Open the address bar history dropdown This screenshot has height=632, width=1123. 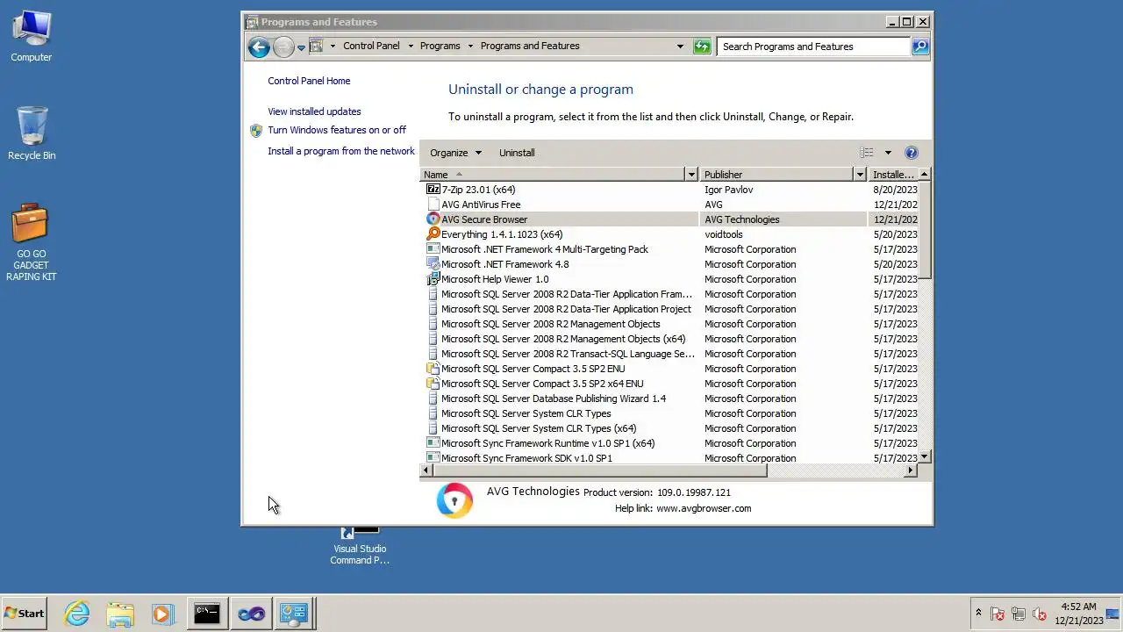[680, 47]
